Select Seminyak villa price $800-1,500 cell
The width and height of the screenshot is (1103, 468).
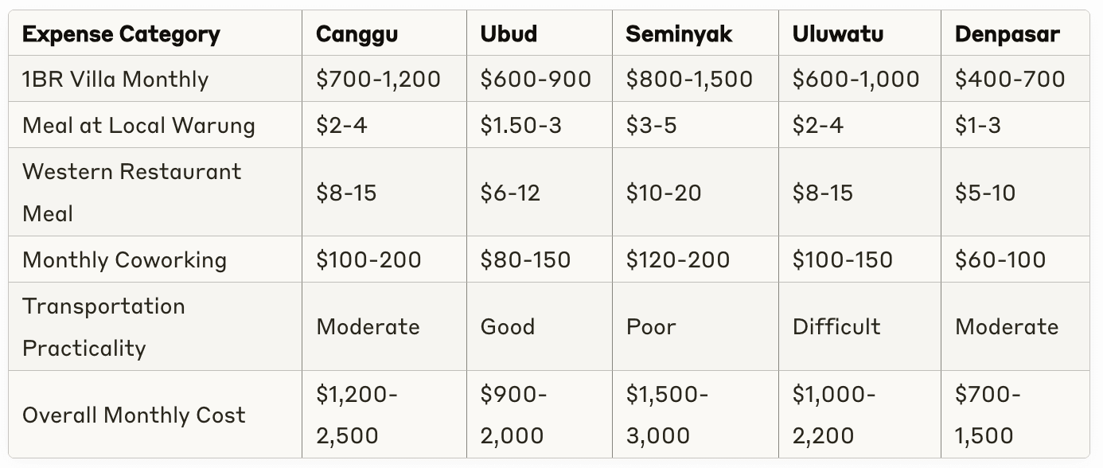click(x=688, y=80)
